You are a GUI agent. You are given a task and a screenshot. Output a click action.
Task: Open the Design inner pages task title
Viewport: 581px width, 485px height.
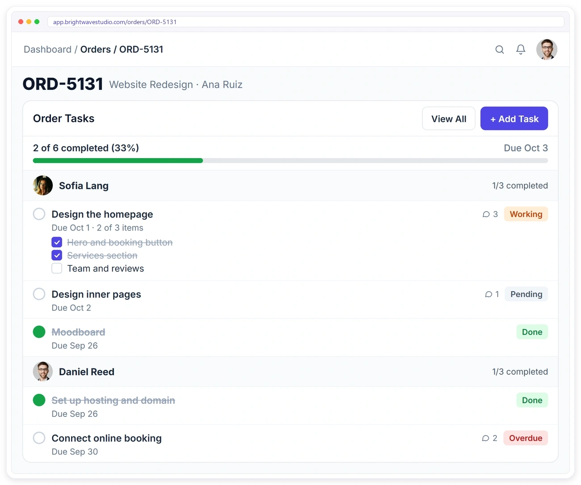[x=97, y=294]
